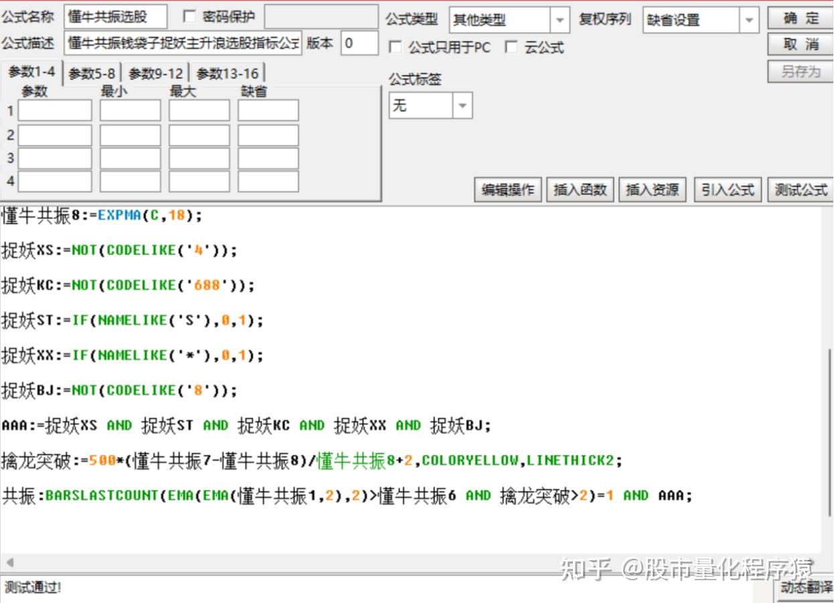
Task: Switch to 参数13-16 tab
Action: (x=228, y=74)
